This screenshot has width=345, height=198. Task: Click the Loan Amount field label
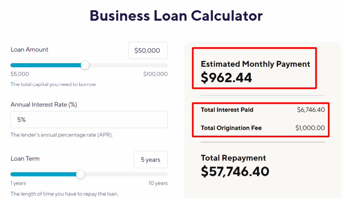click(29, 49)
